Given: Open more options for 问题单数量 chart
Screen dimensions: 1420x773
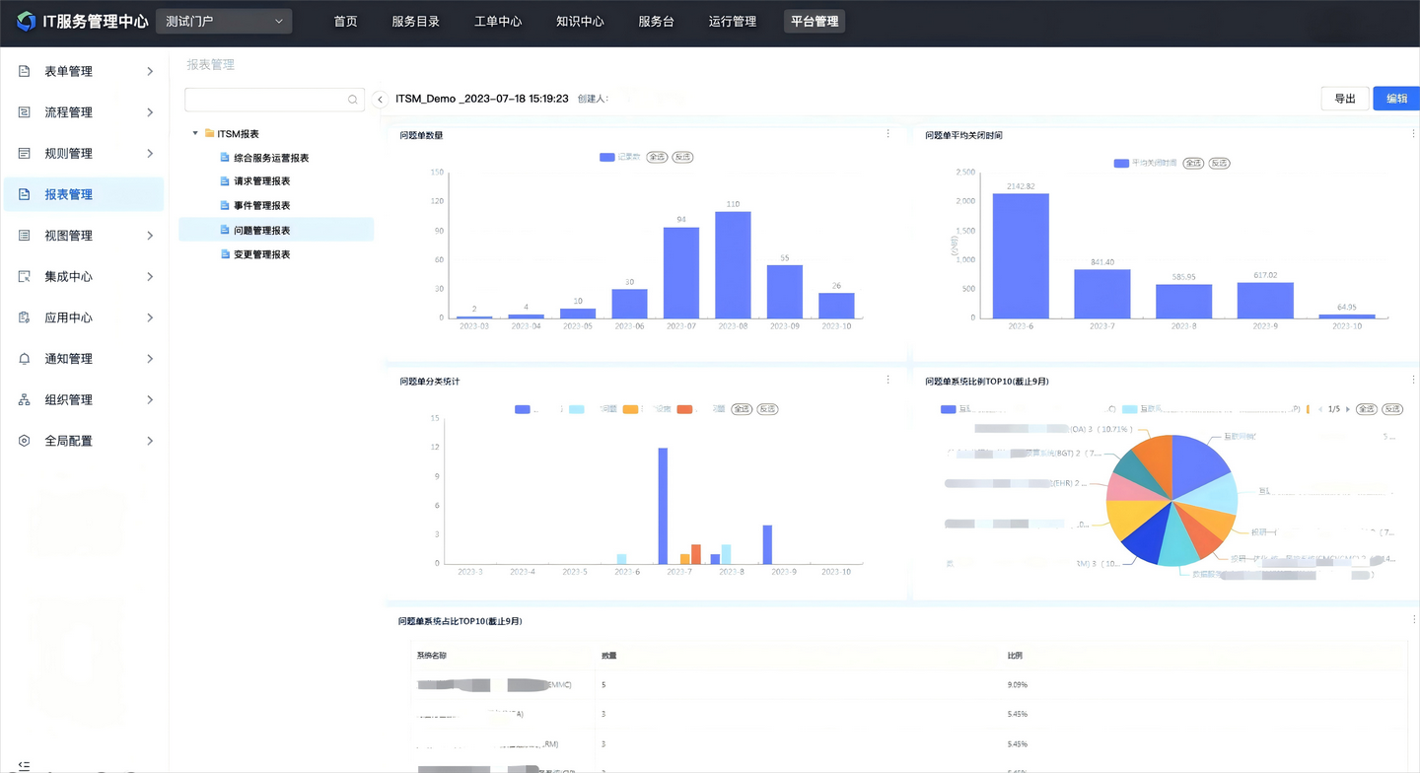Looking at the screenshot, I should 887,134.
